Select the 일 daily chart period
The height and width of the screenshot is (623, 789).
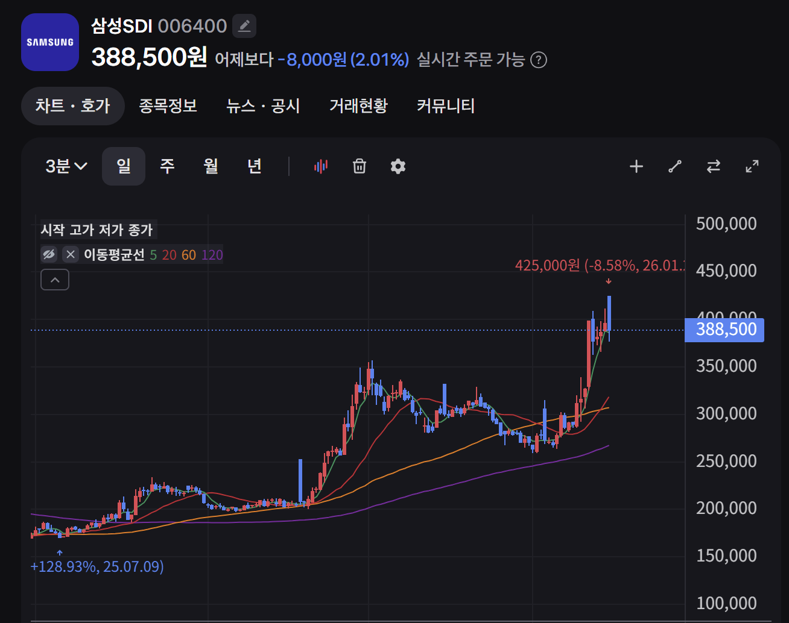(124, 166)
